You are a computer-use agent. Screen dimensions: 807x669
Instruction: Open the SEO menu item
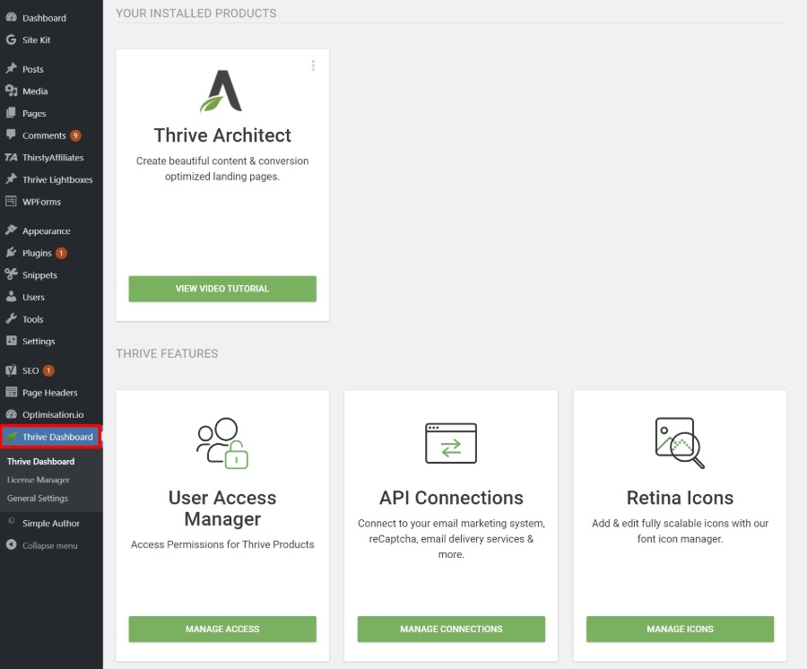point(30,371)
